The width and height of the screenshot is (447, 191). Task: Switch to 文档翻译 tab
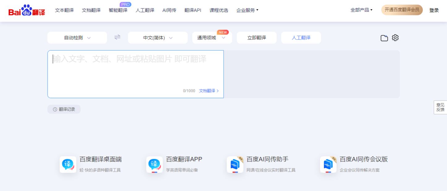point(91,10)
